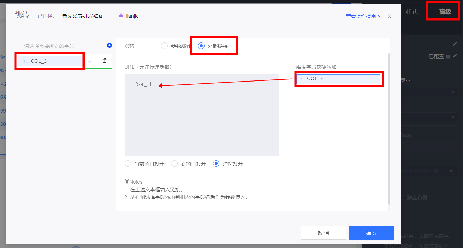Select the 弹窗打开 radio option
This screenshot has height=248, width=463.
point(216,164)
